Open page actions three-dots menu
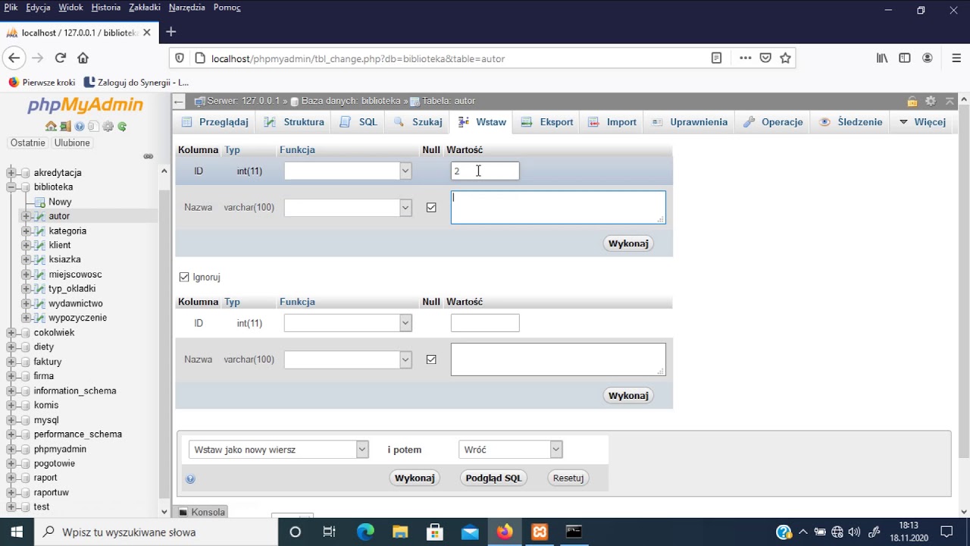This screenshot has width=970, height=546. tap(746, 58)
